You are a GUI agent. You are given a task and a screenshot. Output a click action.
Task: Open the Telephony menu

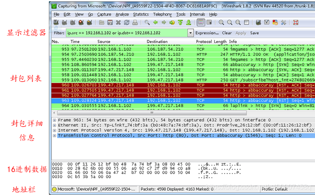(x=162, y=14)
